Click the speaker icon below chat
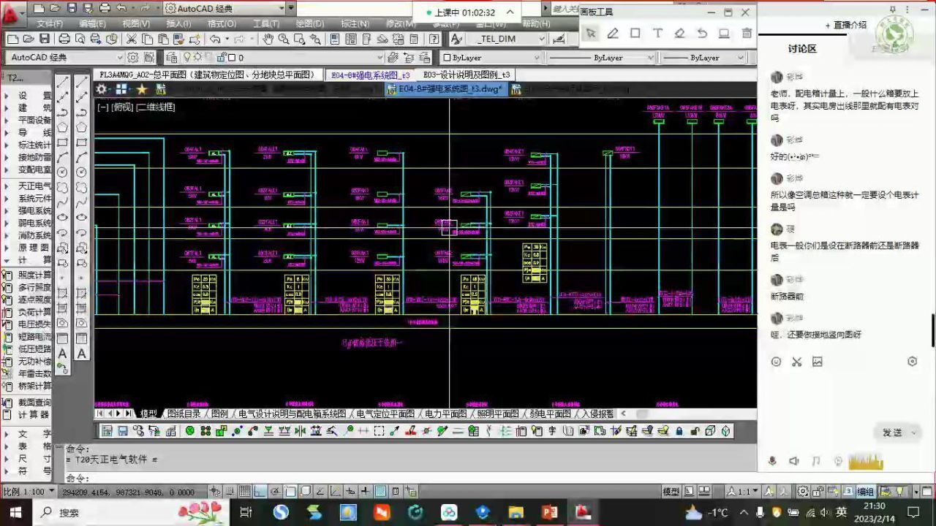Image resolution: width=936 pixels, height=526 pixels. click(x=794, y=461)
